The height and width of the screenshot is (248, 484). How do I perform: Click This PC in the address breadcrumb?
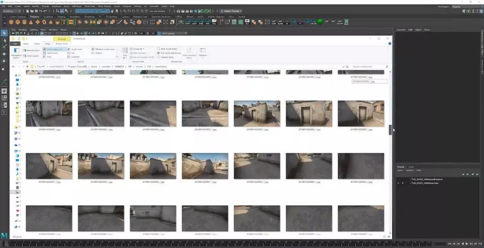(41, 67)
